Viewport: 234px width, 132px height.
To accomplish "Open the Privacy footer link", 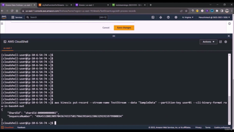I will click(198, 128).
